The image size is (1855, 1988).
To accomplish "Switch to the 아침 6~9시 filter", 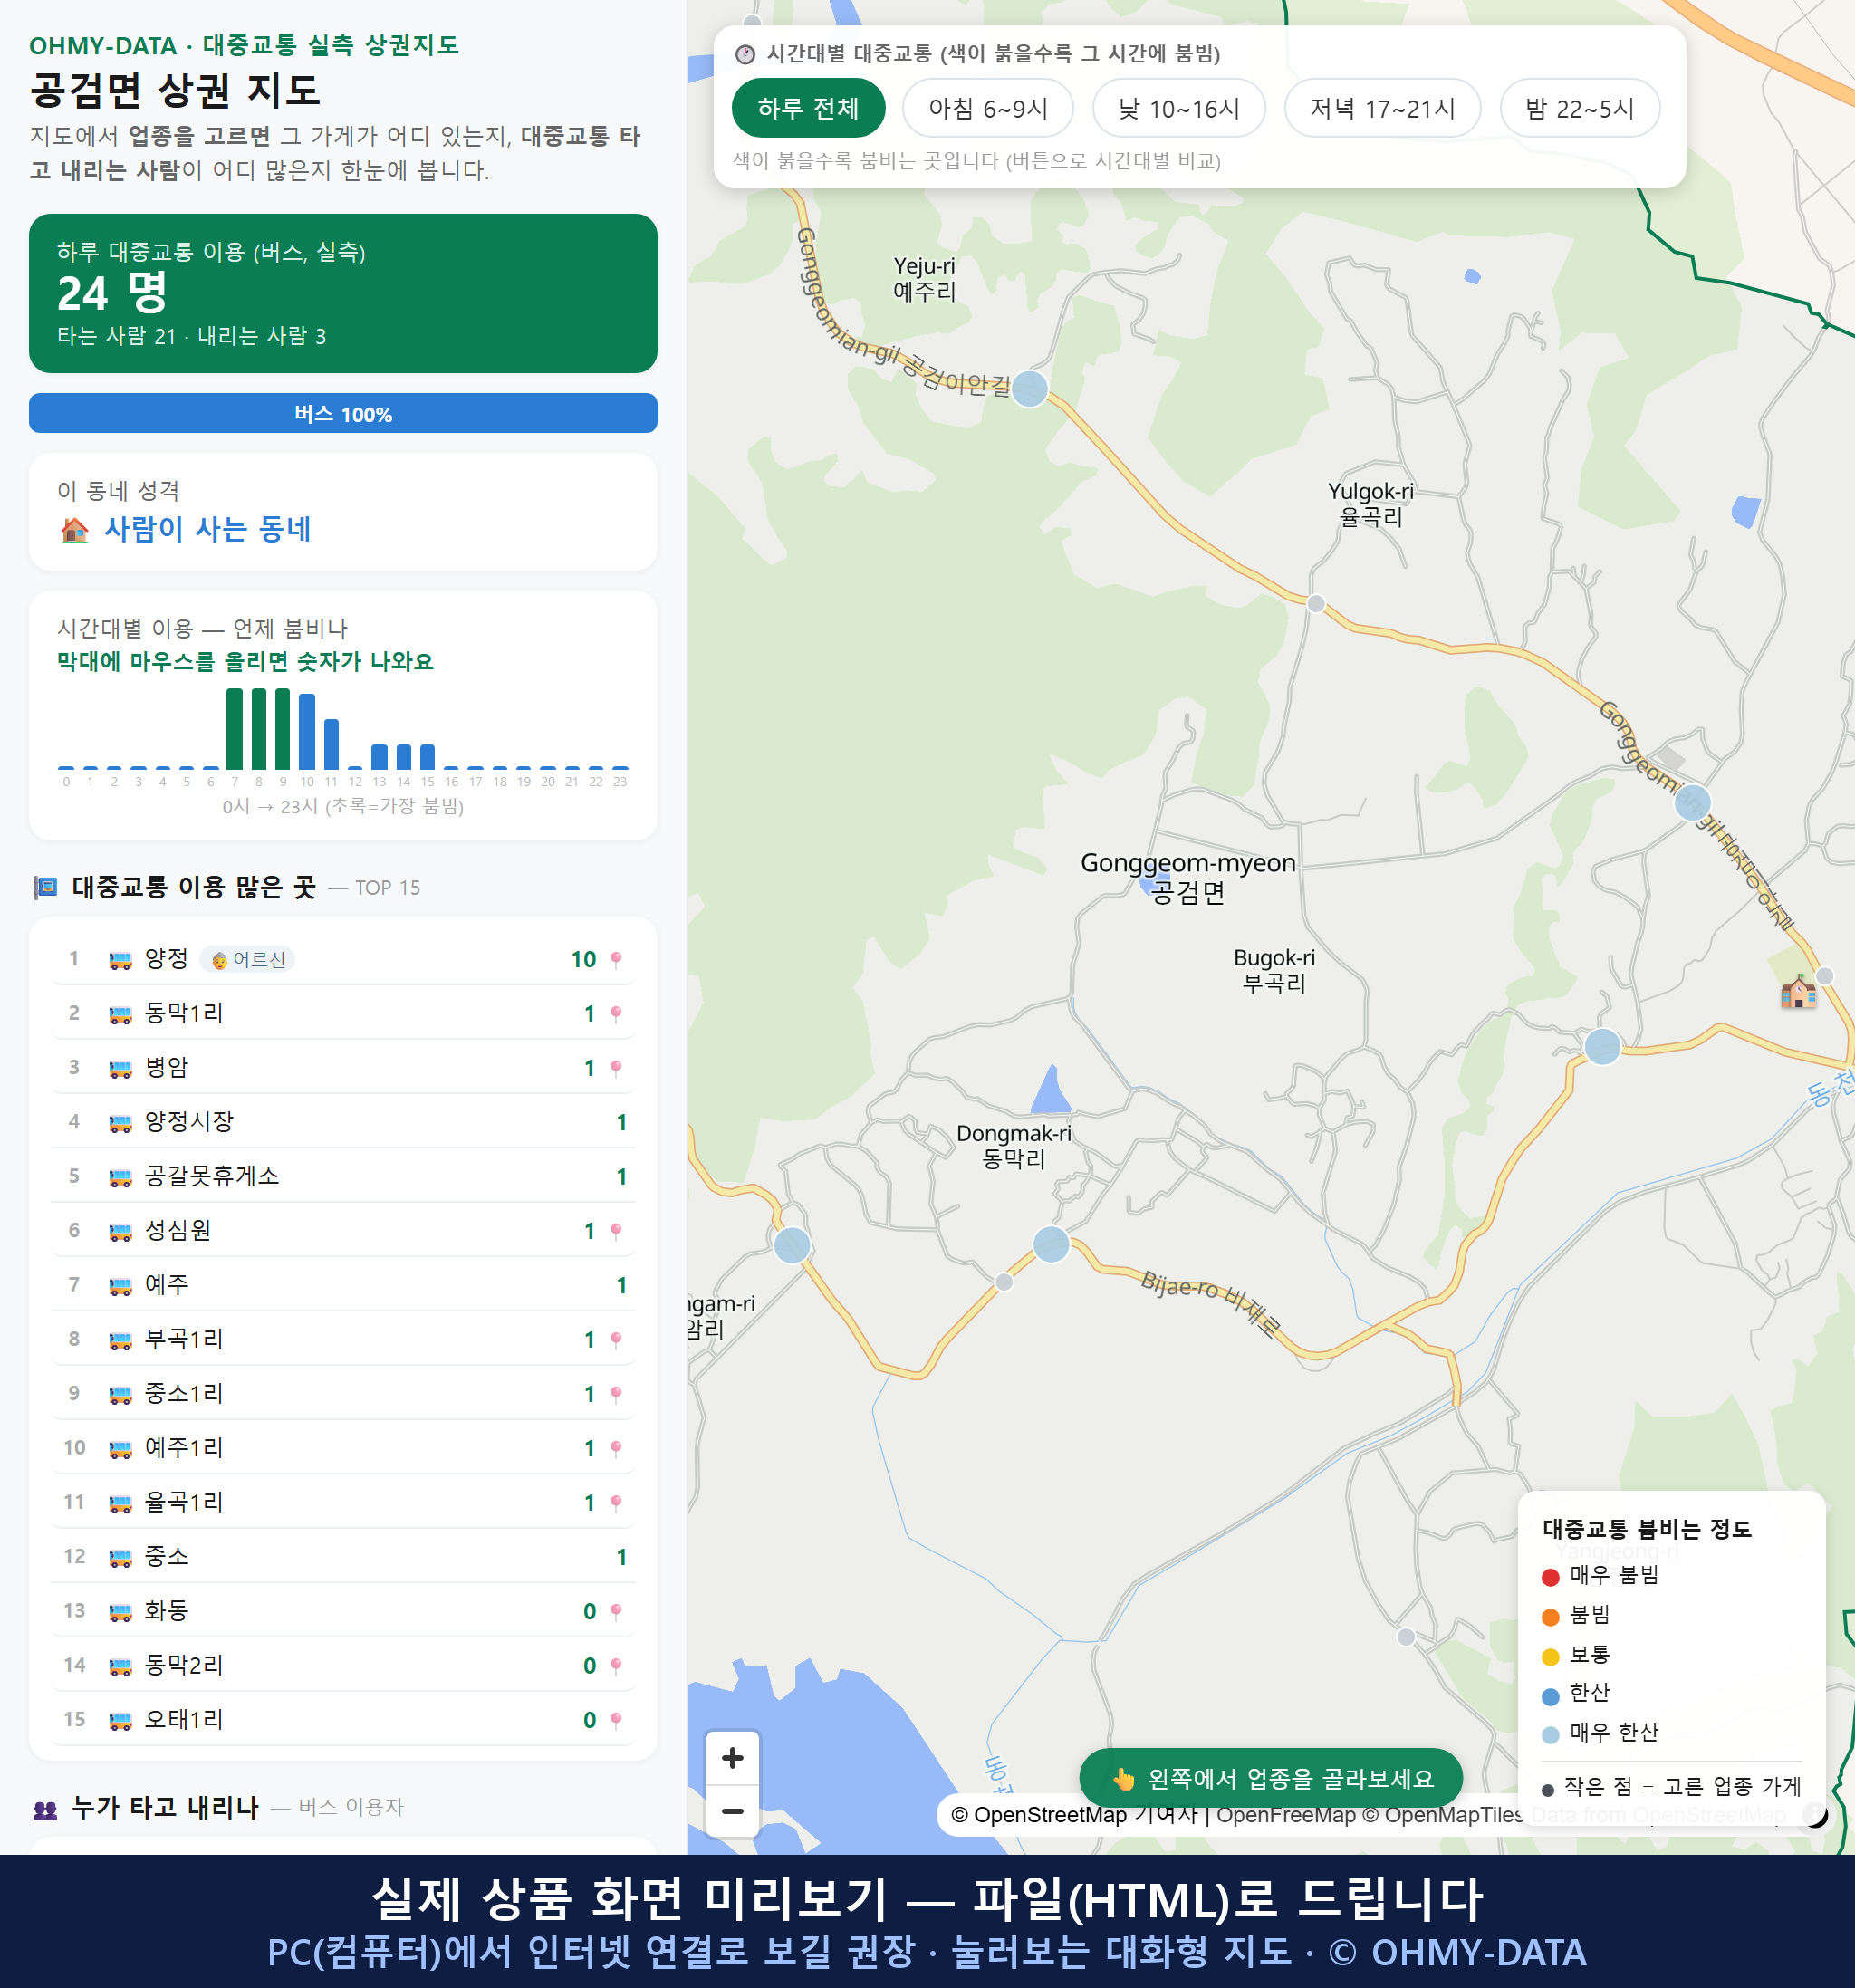I will (987, 108).
